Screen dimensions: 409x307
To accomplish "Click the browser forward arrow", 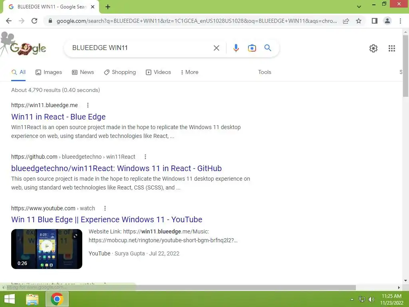I will pyautogui.click(x=22, y=21).
